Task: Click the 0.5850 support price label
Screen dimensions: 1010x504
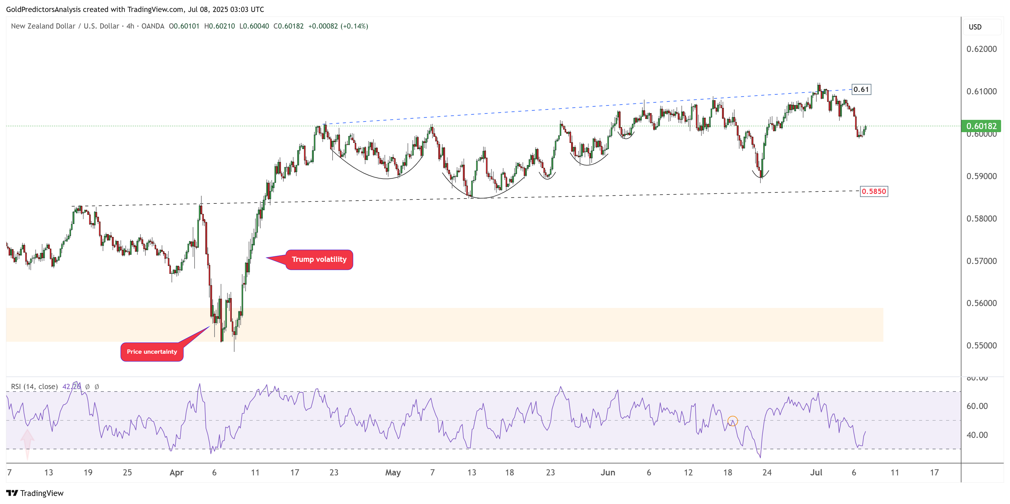Action: (x=874, y=191)
